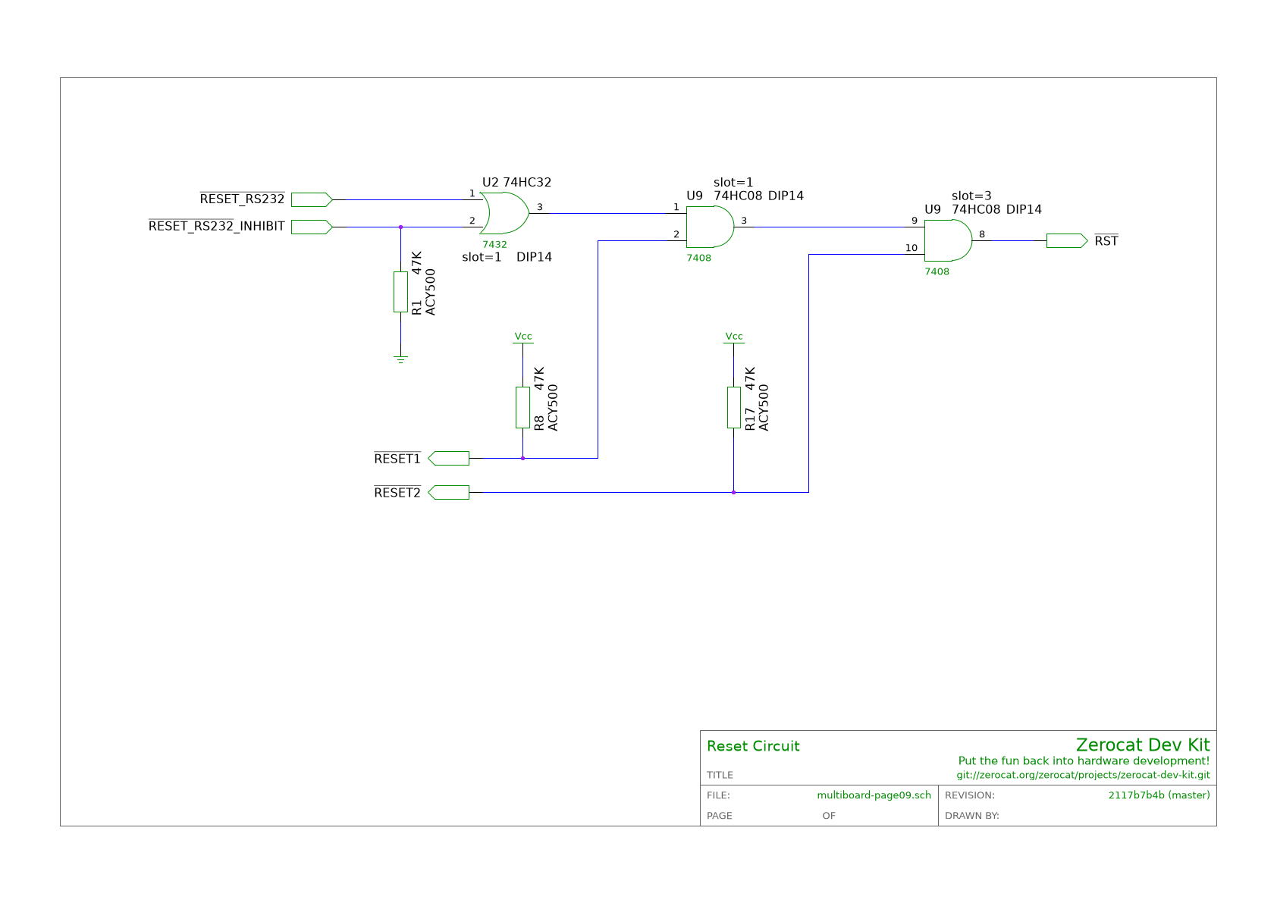Click the junction dot below R17
1277x903 pixels.
(x=733, y=492)
